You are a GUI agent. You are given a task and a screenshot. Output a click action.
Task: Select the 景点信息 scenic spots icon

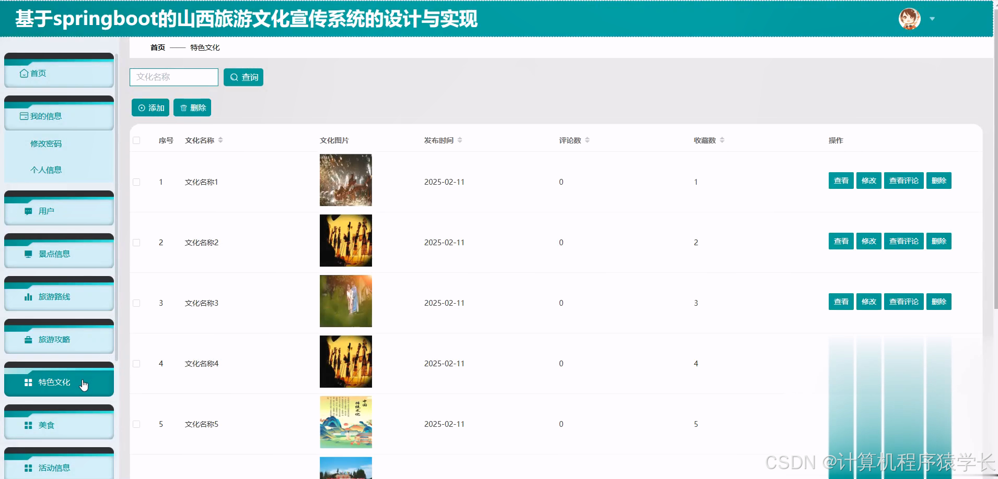pyautogui.click(x=28, y=254)
